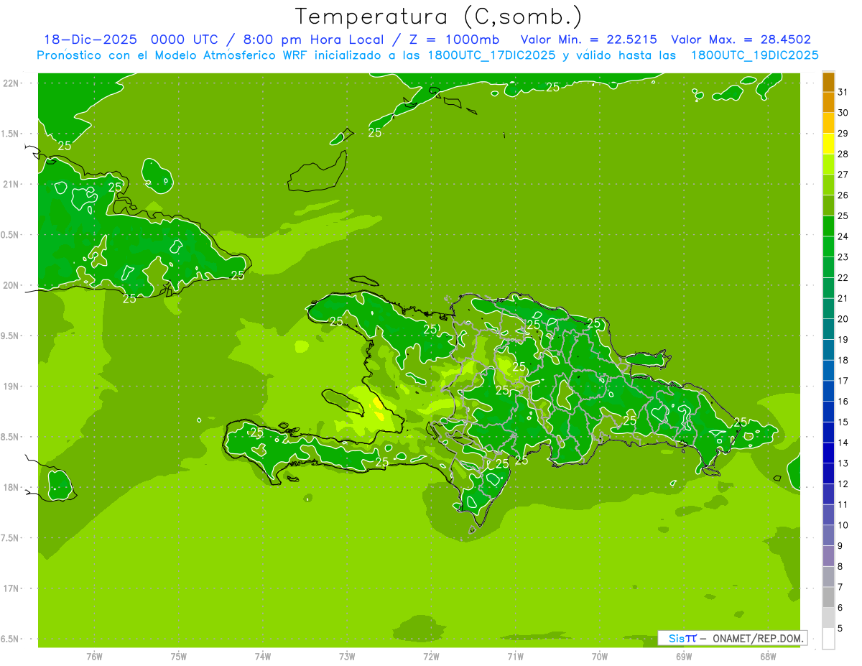Click the 72W longitude axis label
This screenshot has width=862, height=666.
tap(431, 657)
